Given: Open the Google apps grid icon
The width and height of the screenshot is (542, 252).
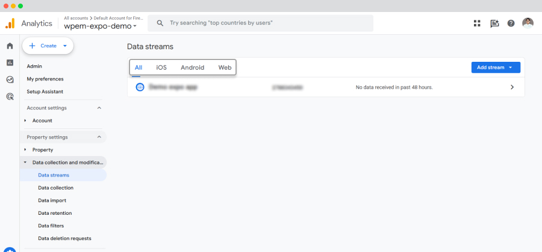Looking at the screenshot, I should pyautogui.click(x=477, y=23).
